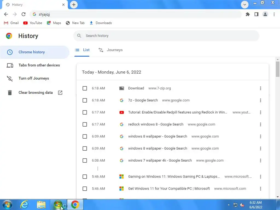
Task: Check the windows 7 wallpaper 4k checkbox
Action: point(85,161)
